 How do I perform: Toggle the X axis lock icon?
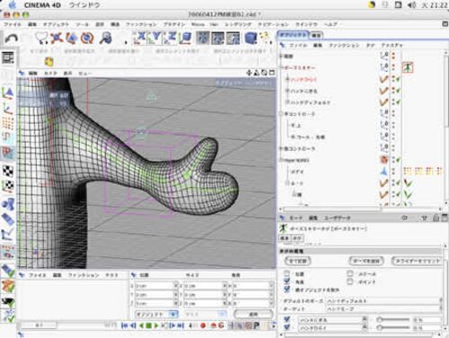click(x=140, y=38)
